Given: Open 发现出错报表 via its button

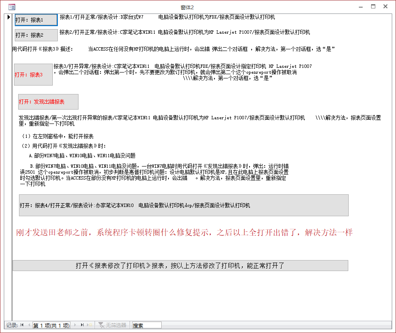Looking at the screenshot, I should click(x=48, y=101).
